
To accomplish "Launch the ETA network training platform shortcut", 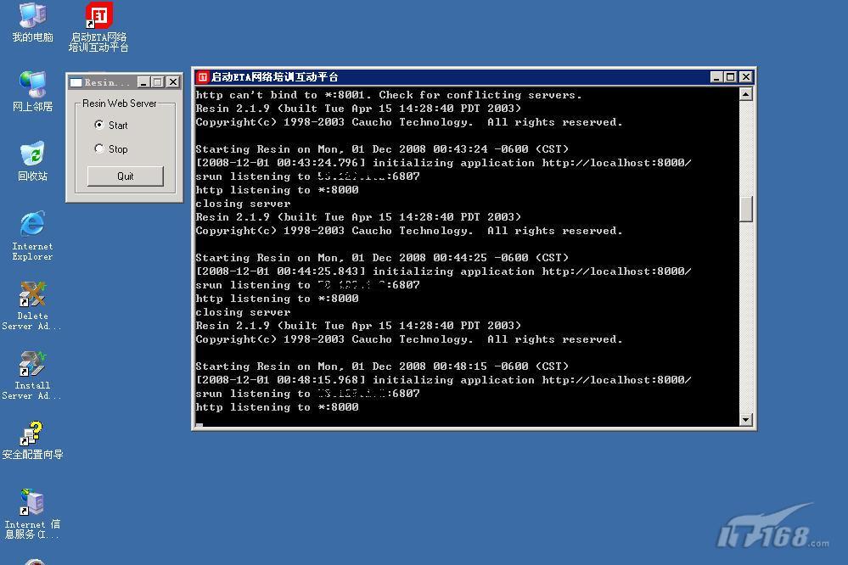I will pos(98,16).
